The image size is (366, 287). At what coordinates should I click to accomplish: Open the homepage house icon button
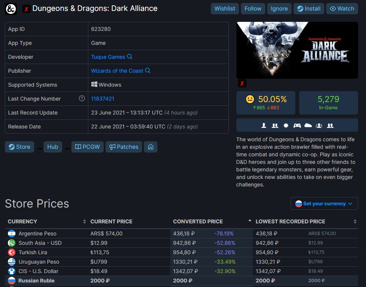pos(151,147)
